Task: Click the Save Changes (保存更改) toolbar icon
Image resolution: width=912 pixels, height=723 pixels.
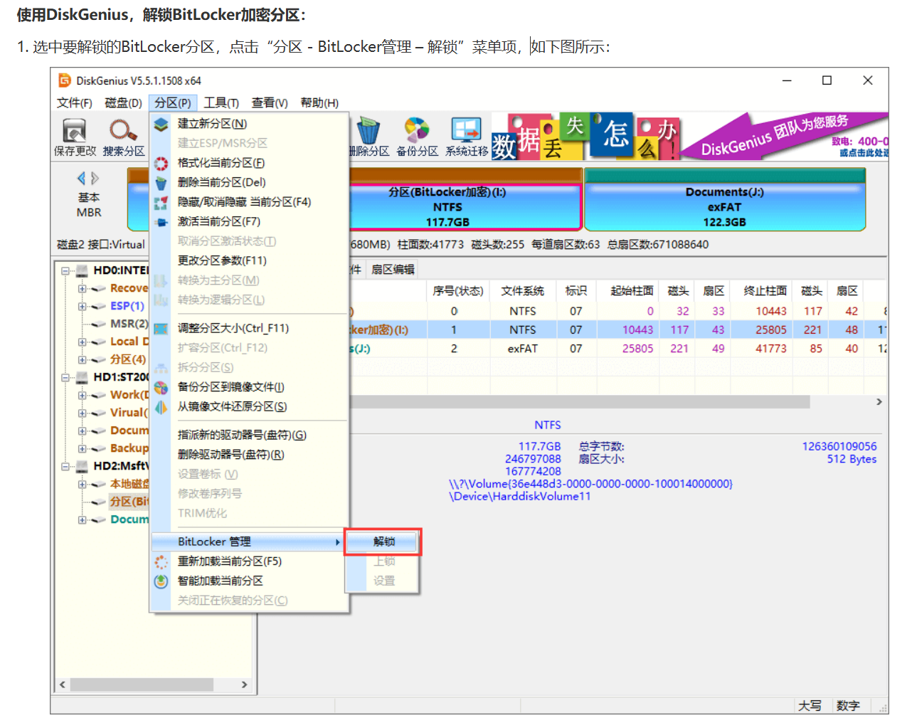Action: tap(75, 131)
